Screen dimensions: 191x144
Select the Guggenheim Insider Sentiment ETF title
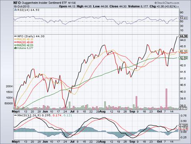coord(44,3)
